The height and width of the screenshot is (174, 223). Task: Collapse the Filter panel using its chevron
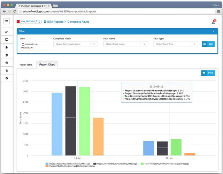click(x=214, y=31)
